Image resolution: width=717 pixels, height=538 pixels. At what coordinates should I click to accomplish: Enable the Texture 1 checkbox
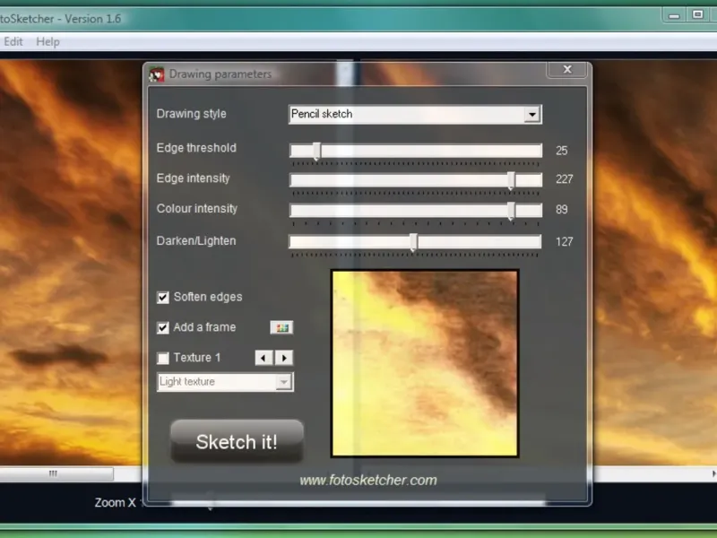[x=163, y=358]
